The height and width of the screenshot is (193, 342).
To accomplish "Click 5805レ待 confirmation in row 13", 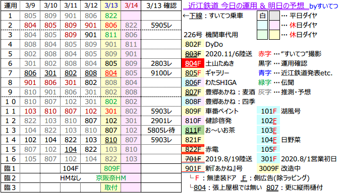I will [x=161, y=130].
